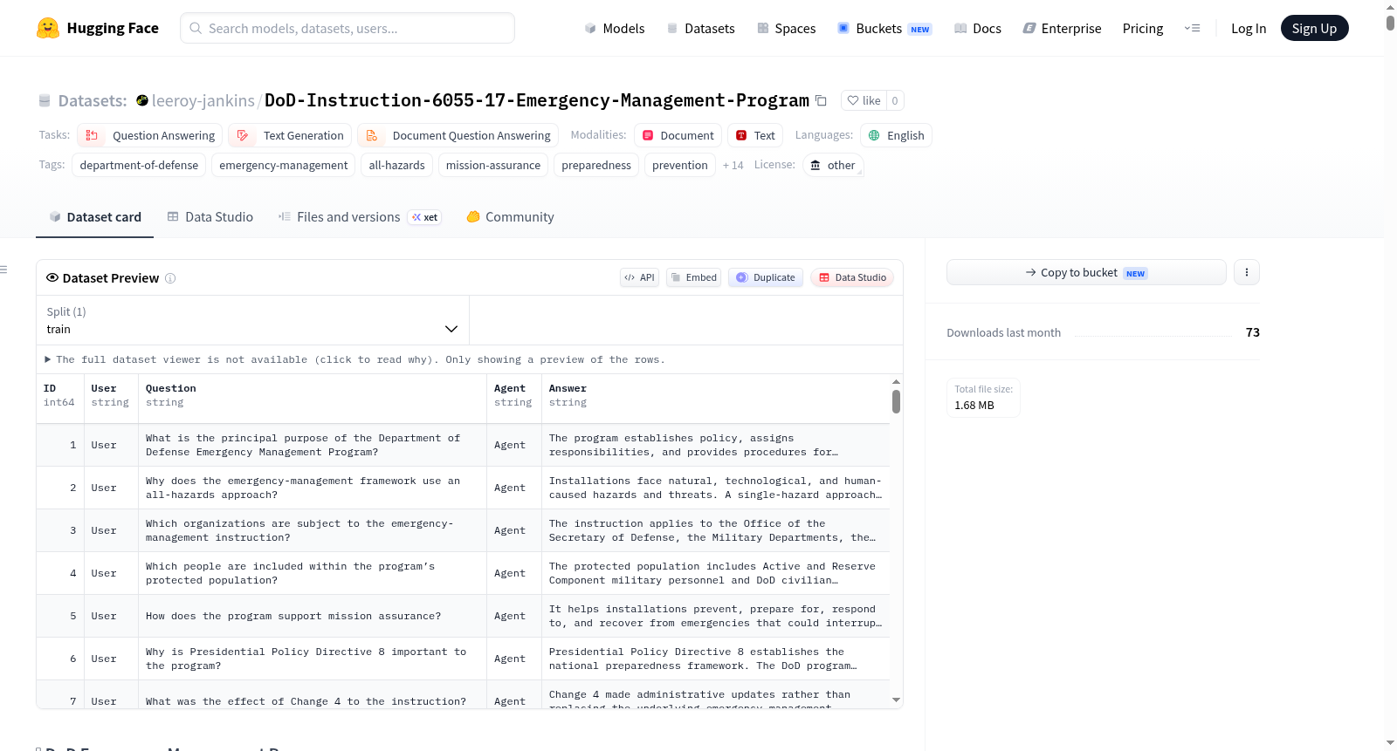Select the English language tag
This screenshot has width=1397, height=751.
(x=896, y=135)
